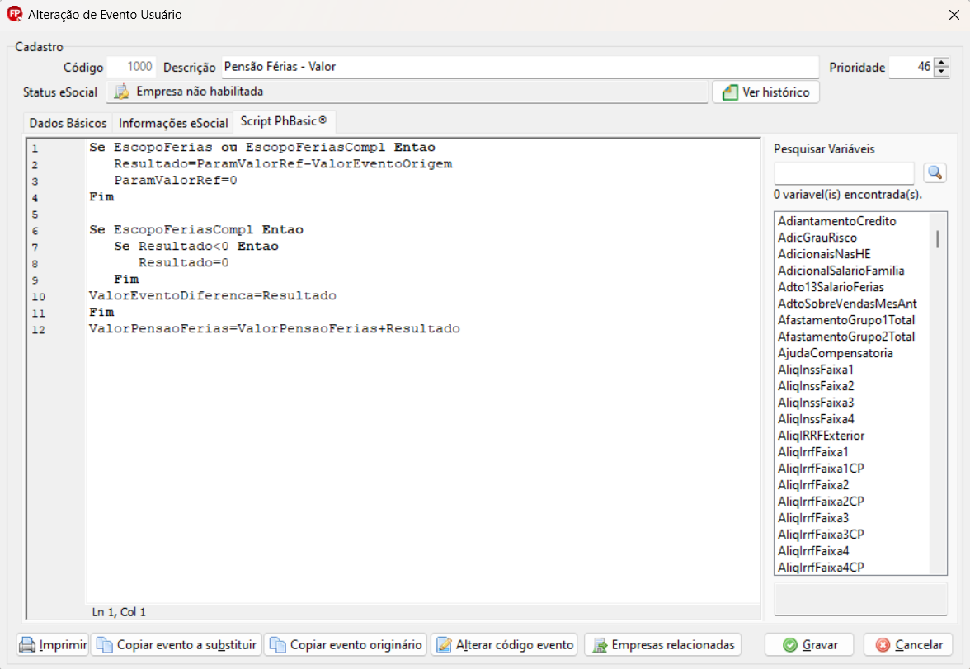Increase Prioridade with the up arrow

(x=942, y=63)
